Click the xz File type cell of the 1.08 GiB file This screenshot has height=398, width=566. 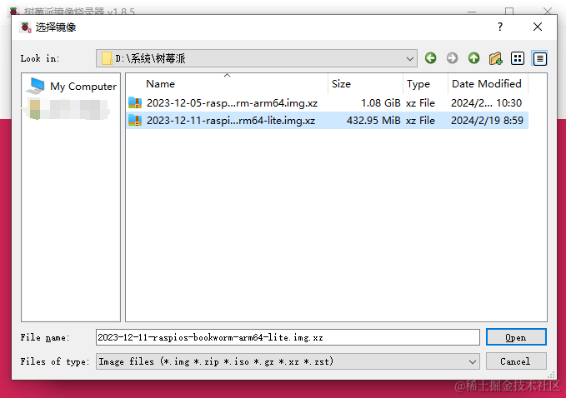pyautogui.click(x=420, y=103)
